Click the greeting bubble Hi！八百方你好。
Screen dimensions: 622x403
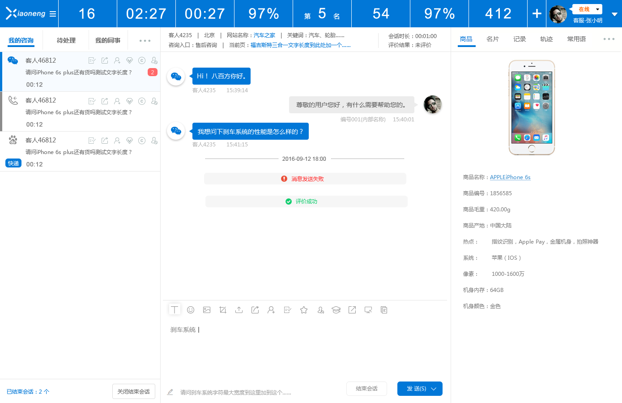tap(222, 76)
